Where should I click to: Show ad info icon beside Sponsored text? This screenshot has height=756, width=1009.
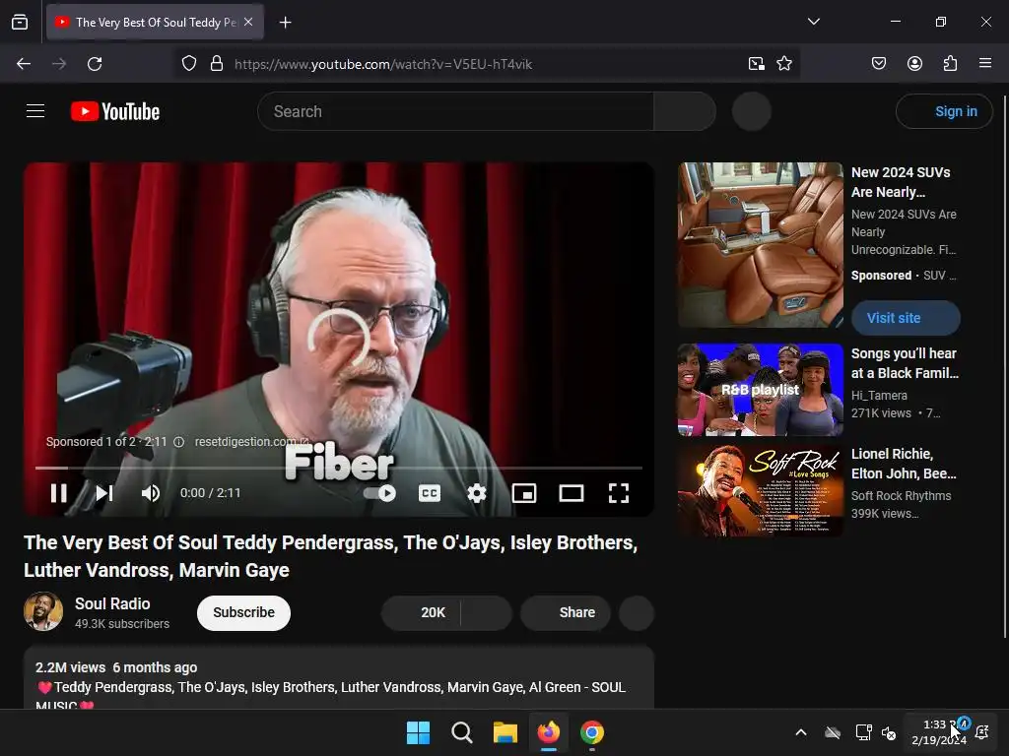[179, 442]
